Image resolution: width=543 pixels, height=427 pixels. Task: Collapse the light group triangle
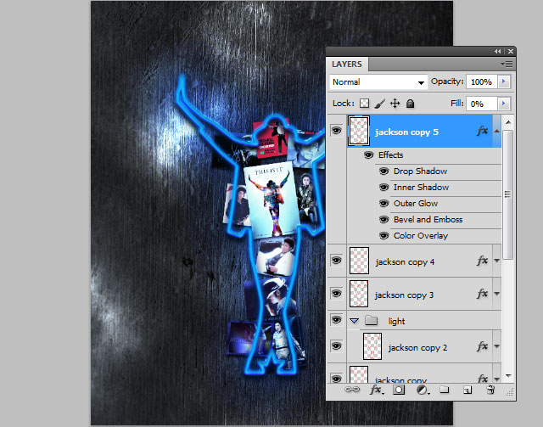point(354,321)
